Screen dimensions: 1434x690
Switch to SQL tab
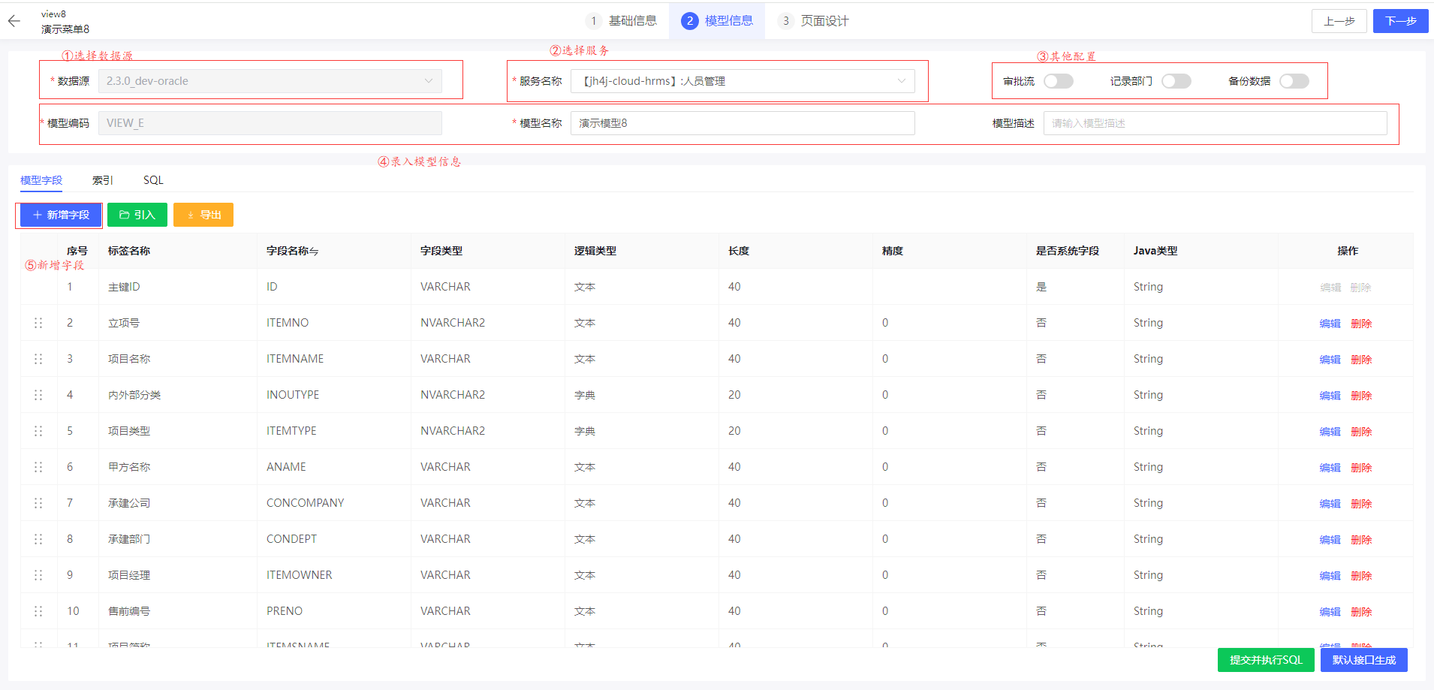point(153,180)
